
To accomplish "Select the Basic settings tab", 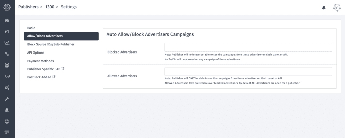I will 31,28.
